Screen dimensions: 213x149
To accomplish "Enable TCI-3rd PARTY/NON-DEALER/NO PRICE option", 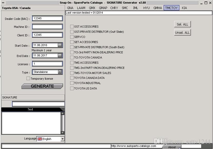I will [x=72, y=52].
